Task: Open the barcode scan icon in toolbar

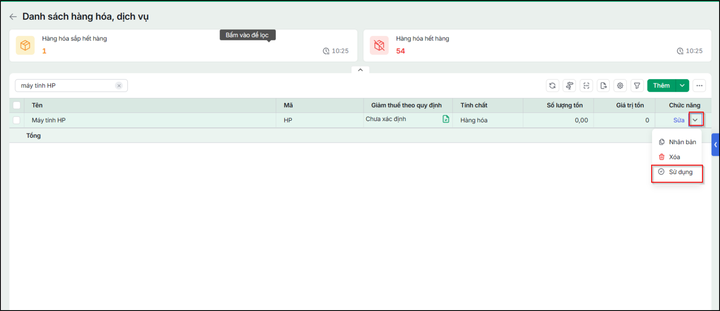Action: [586, 86]
